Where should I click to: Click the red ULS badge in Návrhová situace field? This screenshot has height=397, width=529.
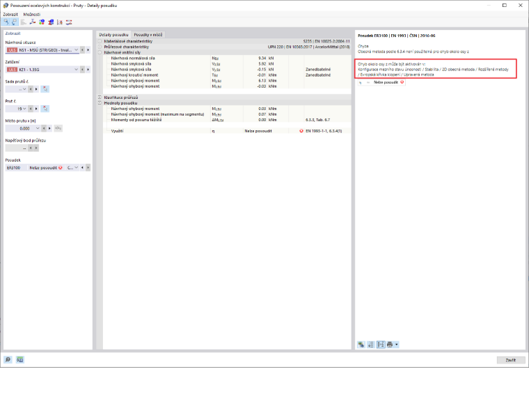(x=12, y=50)
